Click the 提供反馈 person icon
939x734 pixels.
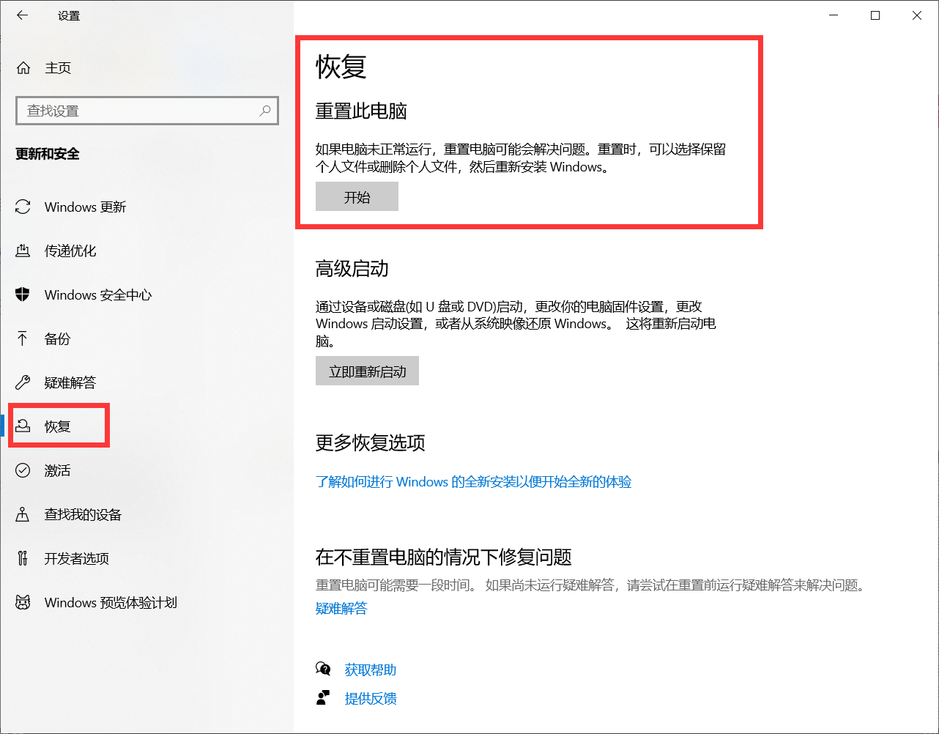click(x=323, y=698)
